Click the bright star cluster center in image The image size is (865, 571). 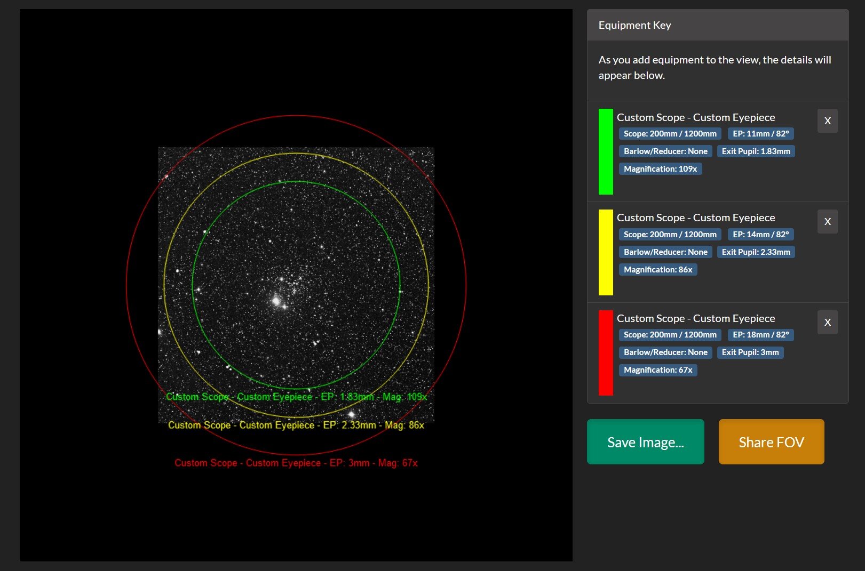[x=276, y=301]
